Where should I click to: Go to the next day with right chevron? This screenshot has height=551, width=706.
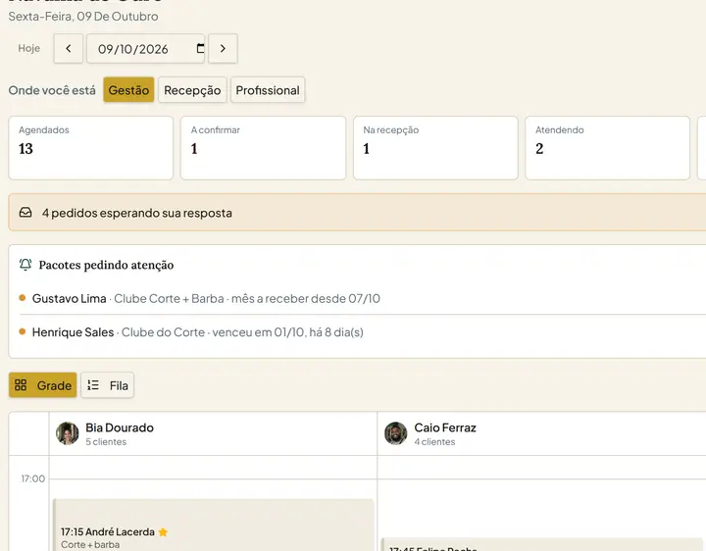click(223, 49)
